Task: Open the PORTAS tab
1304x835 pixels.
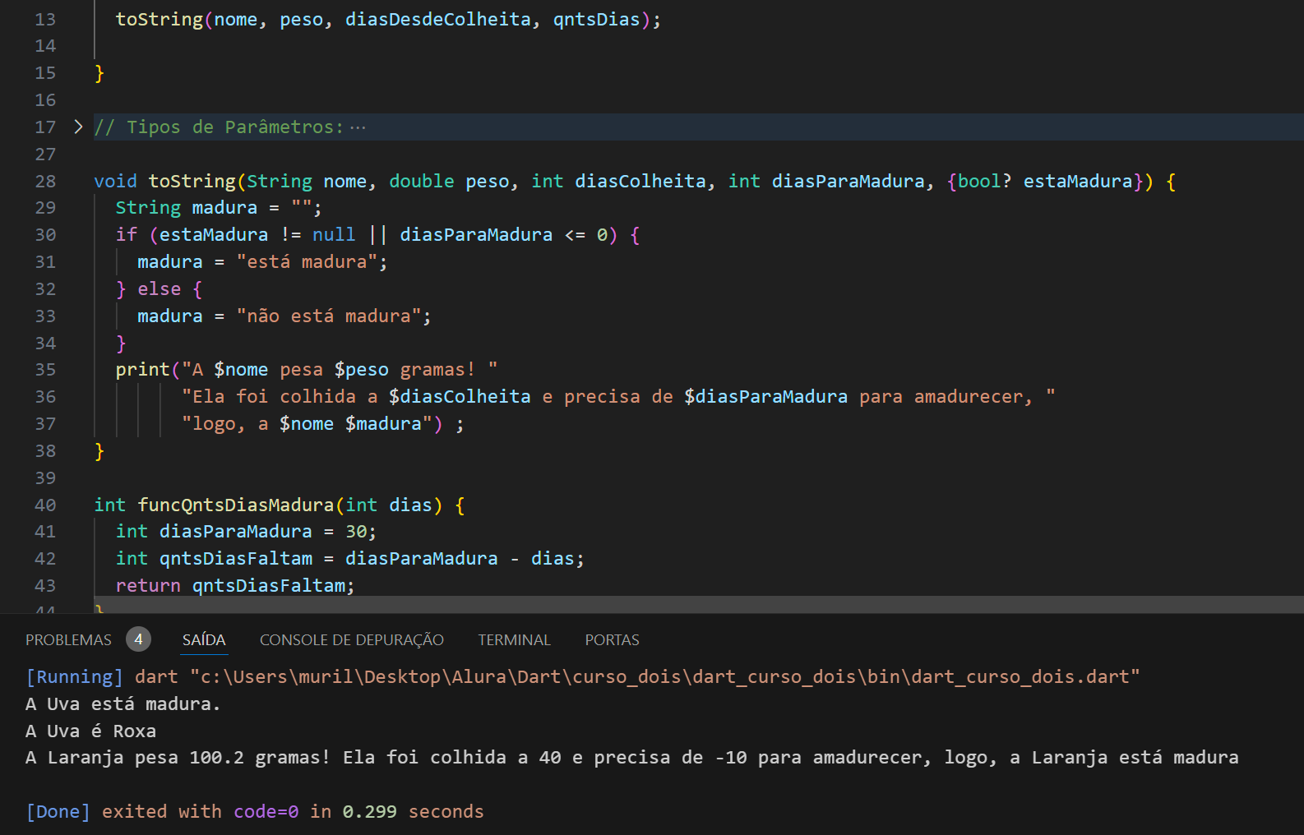Action: [x=613, y=639]
